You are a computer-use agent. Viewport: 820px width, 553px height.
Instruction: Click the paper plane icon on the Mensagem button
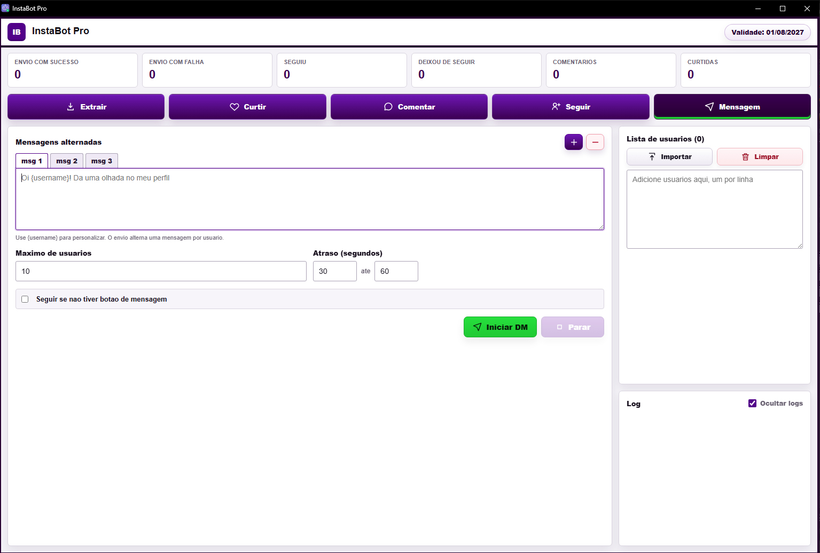709,107
